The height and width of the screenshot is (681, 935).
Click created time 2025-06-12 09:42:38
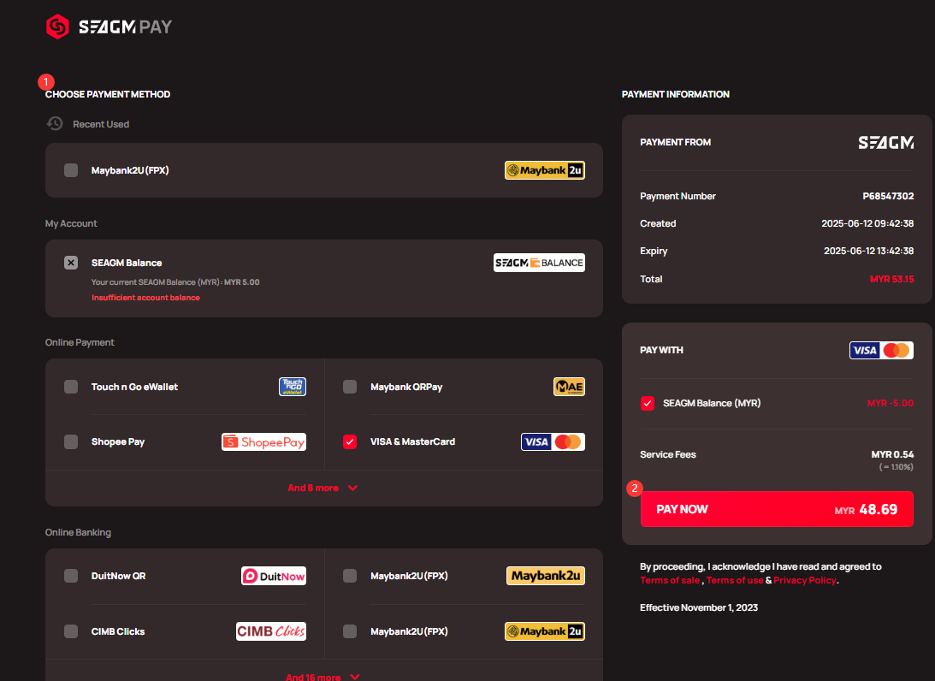click(x=867, y=223)
